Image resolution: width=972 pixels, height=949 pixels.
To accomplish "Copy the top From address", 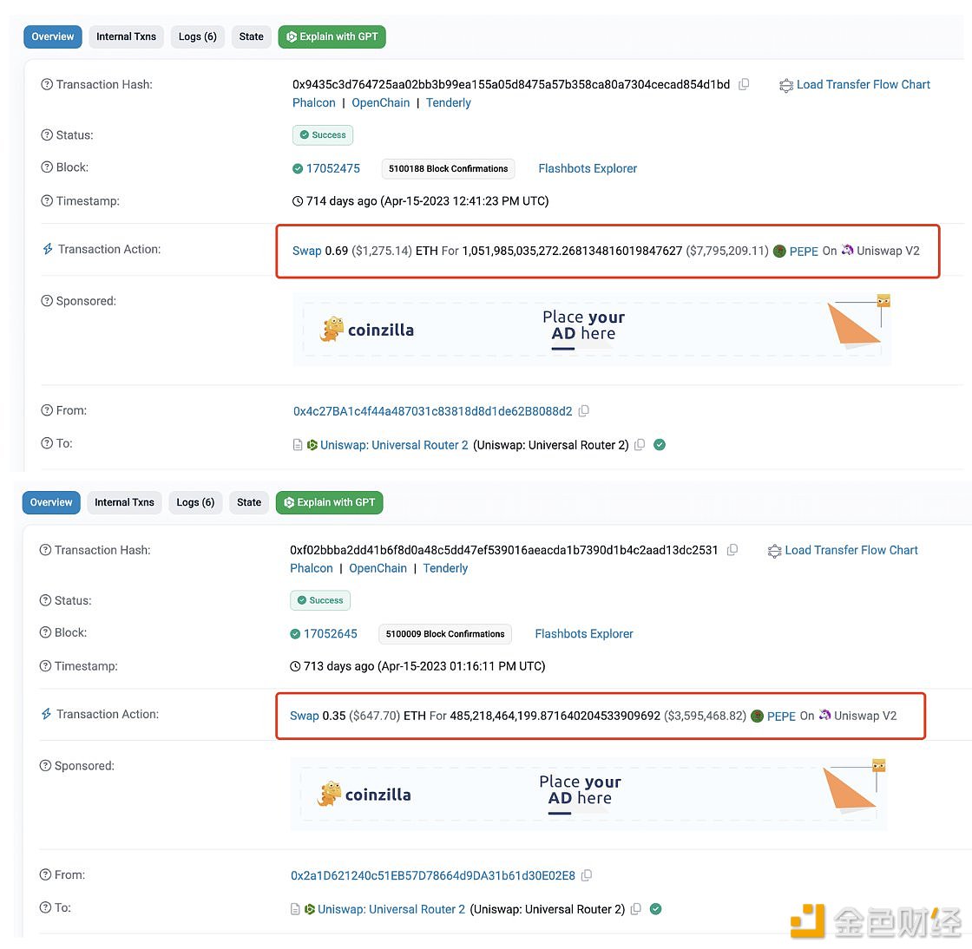I will click(x=584, y=411).
